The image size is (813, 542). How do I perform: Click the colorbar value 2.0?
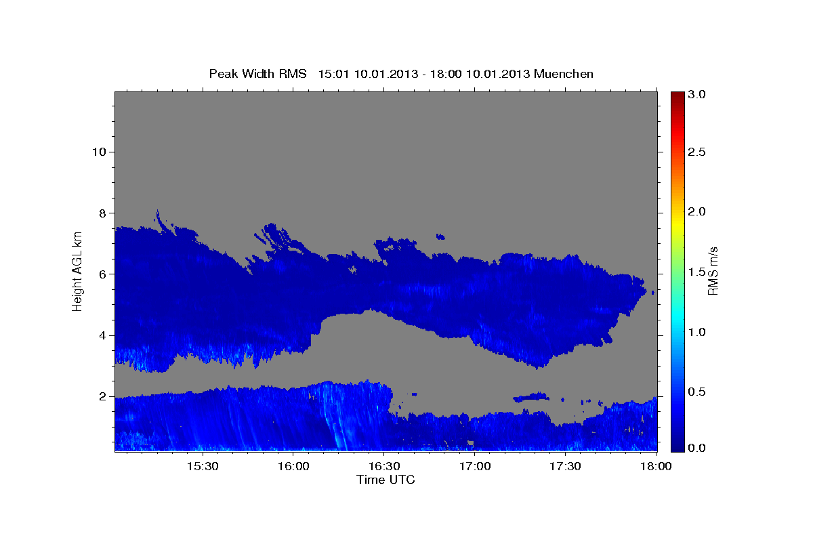[697, 211]
